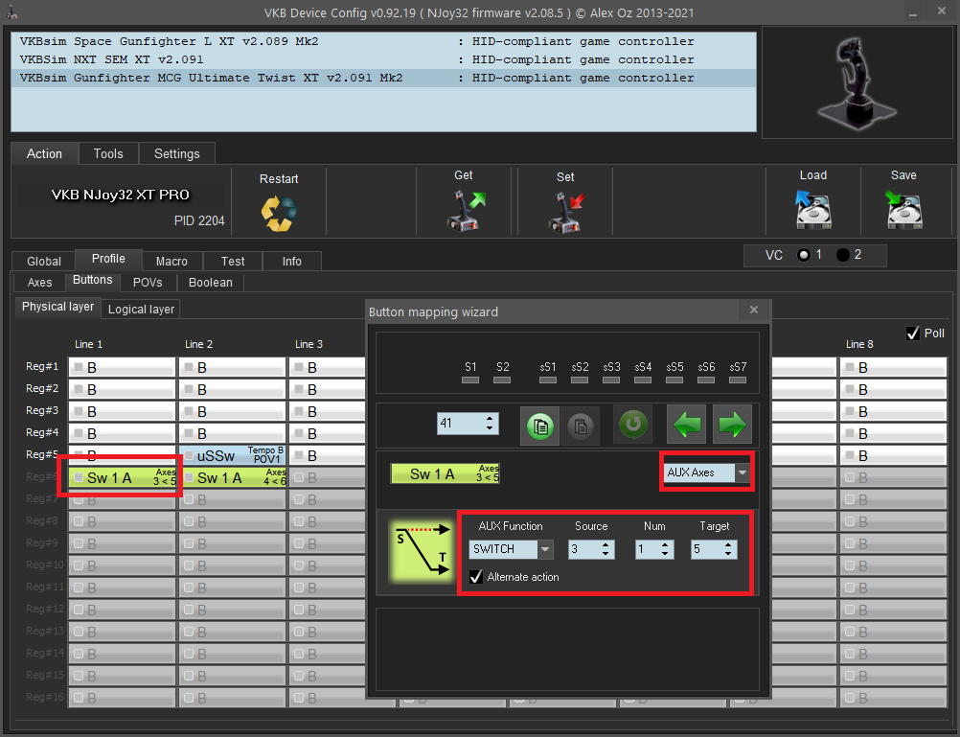The width and height of the screenshot is (960, 737).
Task: Increase the button number 41 stepper
Action: click(x=490, y=419)
